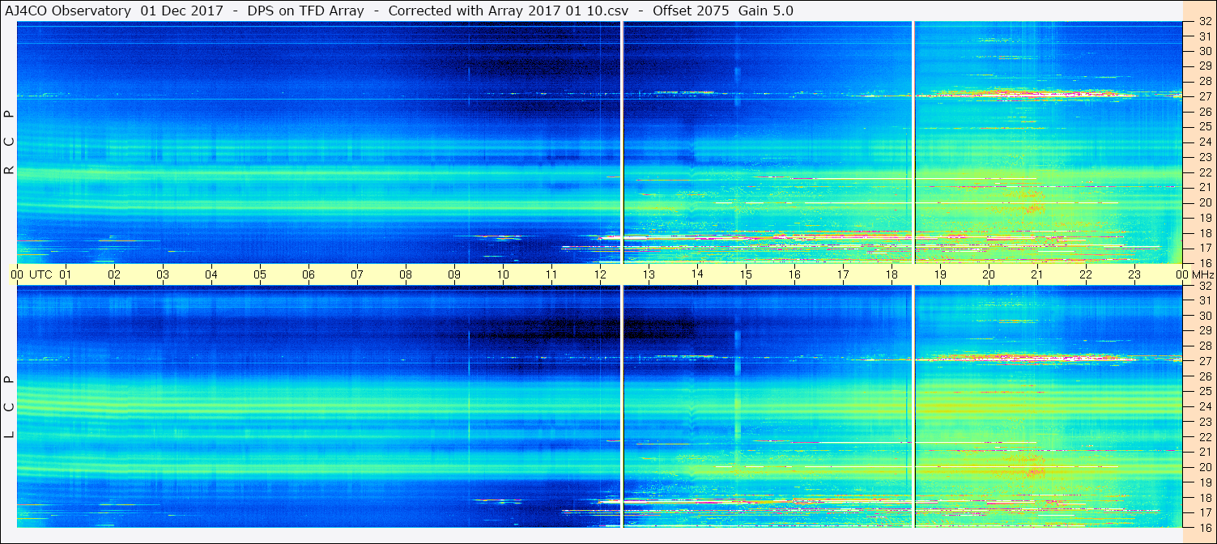Click the 27 MHz label on LCP axis

tap(1204, 361)
